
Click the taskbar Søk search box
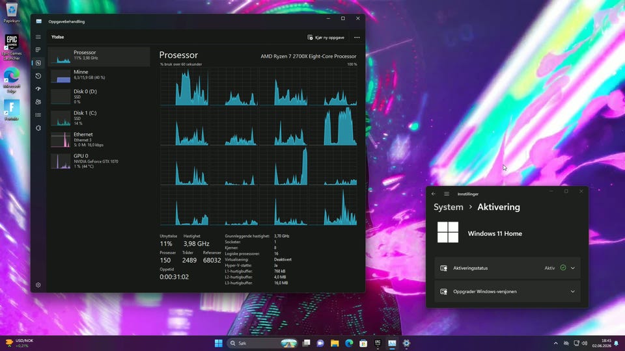pyautogui.click(x=263, y=343)
